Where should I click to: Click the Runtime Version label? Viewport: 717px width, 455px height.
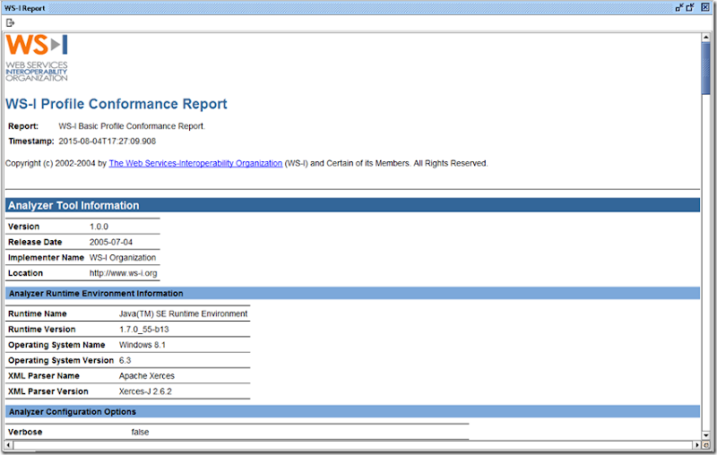point(41,330)
